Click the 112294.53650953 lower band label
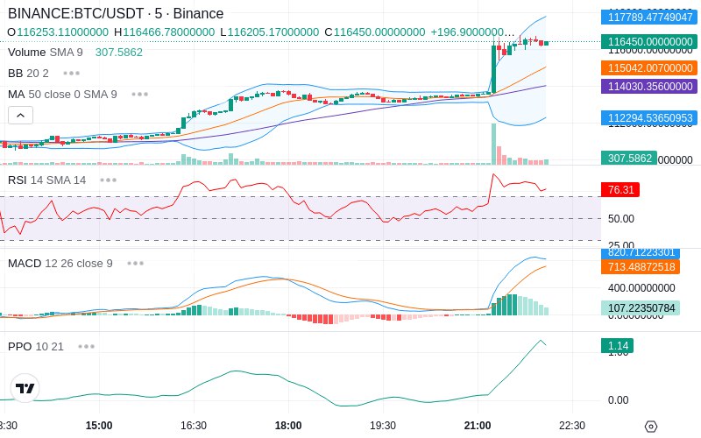Viewport: 701px width, 438px height. [649, 118]
